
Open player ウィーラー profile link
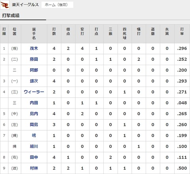34,92
